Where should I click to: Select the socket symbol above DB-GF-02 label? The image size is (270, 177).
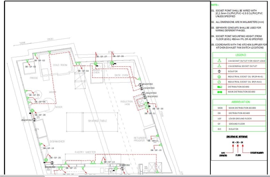tap(35, 55)
